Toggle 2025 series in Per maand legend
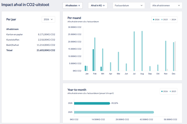 (165, 20)
